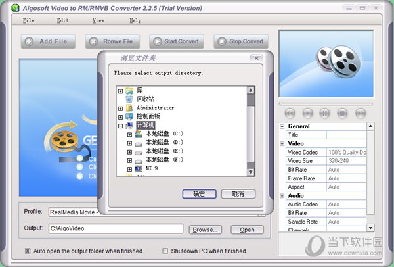The width and height of the screenshot is (394, 267).
Task: Click the pause playback button
Action: point(324,113)
